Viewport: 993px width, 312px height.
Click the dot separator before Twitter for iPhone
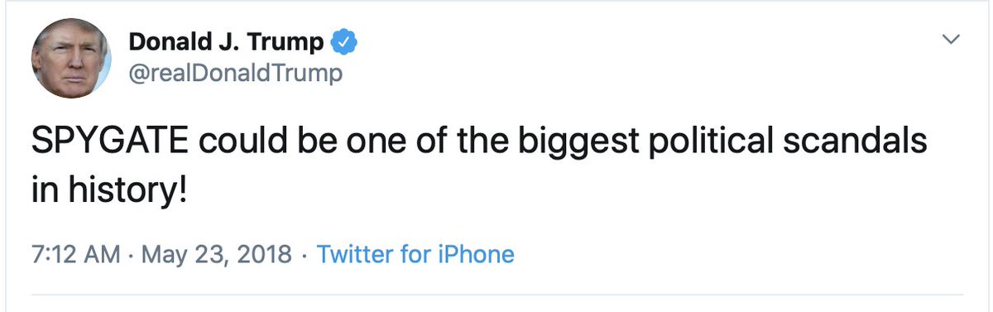tap(305, 254)
